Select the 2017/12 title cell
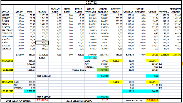Image resolution: width=183 pixels, height=103 pixels. click(x=91, y=2)
